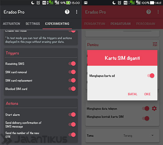Tap battery icon showing 100% in right status bar

click(152, 3)
